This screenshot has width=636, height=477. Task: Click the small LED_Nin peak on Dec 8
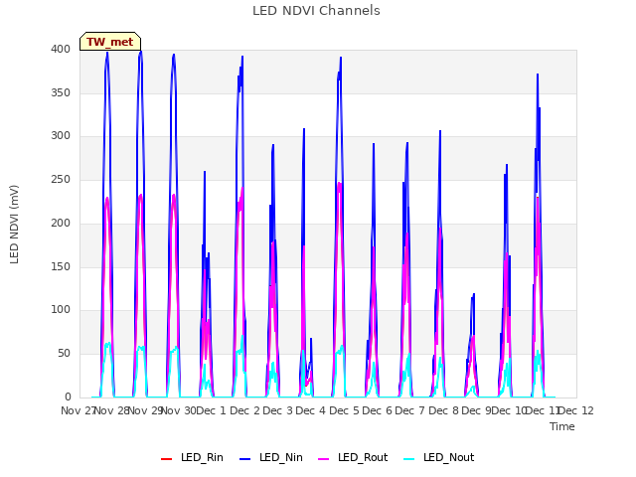[474, 294]
